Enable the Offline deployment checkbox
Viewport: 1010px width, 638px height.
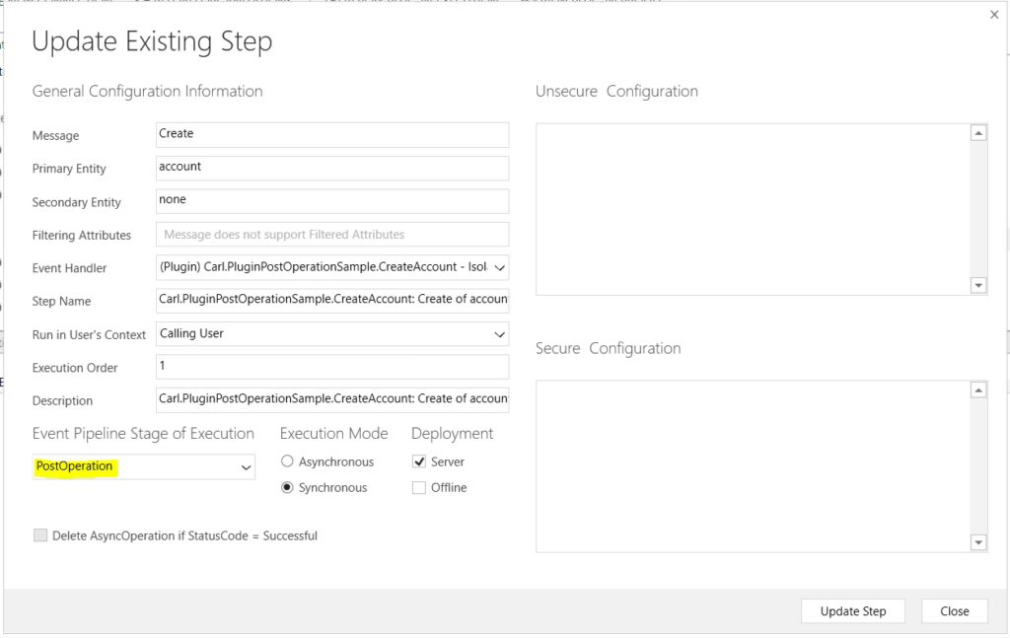click(x=419, y=487)
